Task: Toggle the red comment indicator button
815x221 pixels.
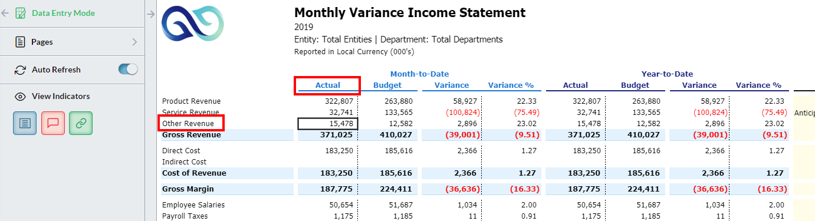Action: 52,123
